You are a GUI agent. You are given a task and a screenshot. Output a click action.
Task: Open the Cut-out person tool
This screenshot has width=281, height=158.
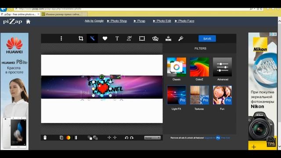[x=129, y=39]
